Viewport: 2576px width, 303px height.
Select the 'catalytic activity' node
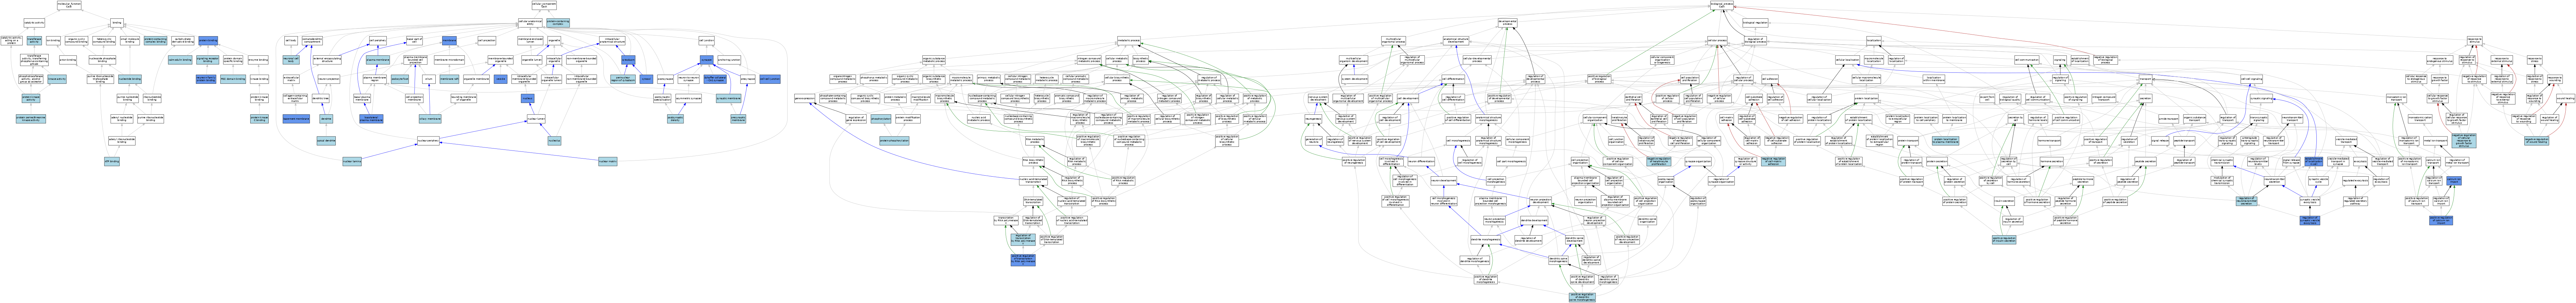(x=34, y=23)
